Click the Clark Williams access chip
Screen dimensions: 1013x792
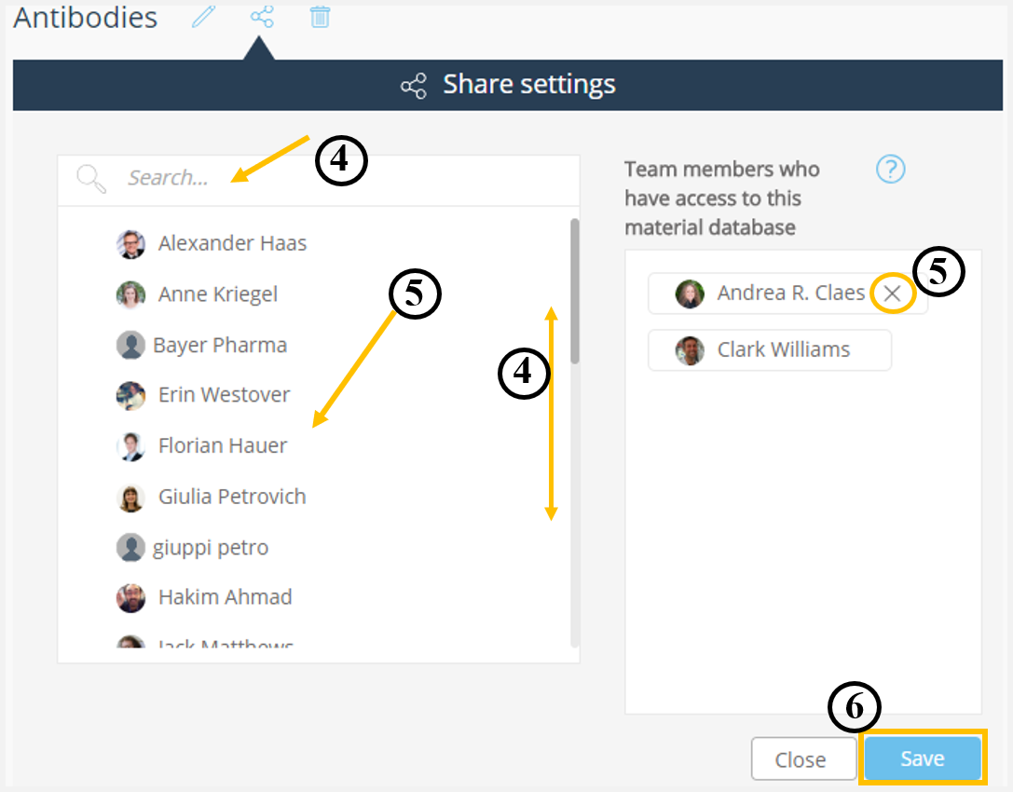[x=770, y=350]
